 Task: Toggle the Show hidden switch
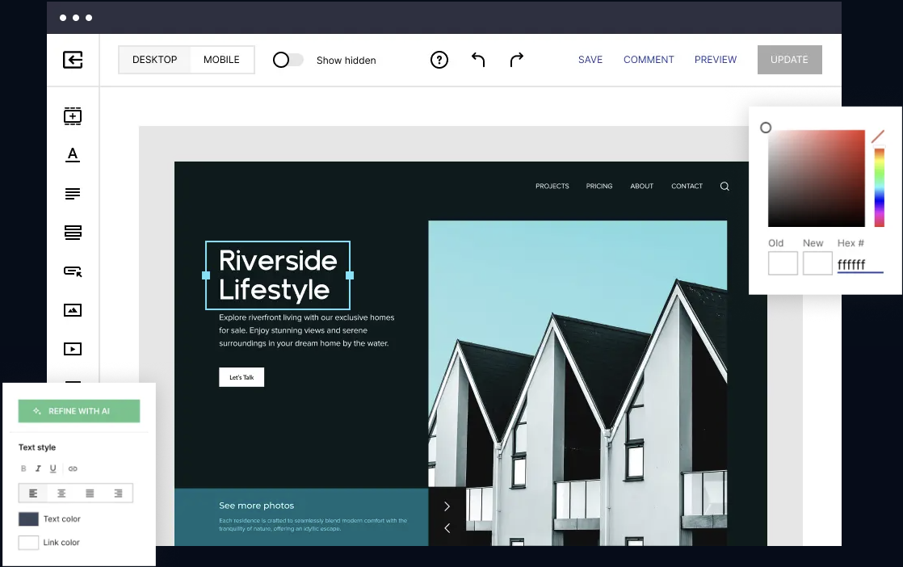288,60
